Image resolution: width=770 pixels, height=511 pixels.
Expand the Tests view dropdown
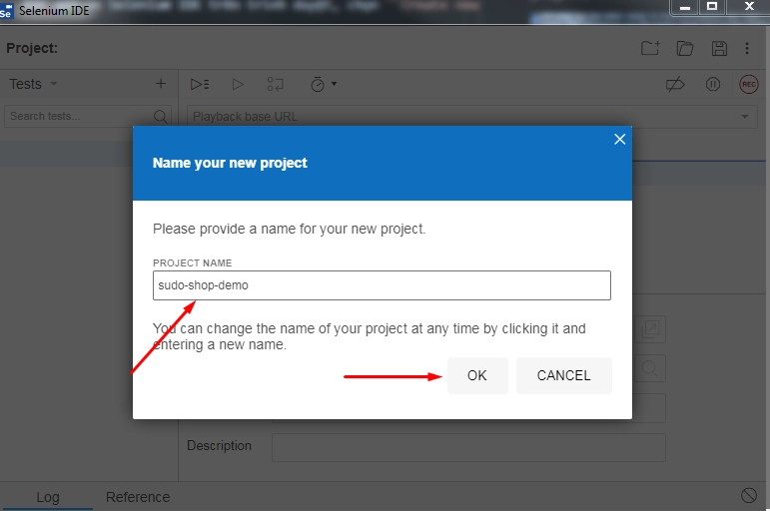click(54, 84)
